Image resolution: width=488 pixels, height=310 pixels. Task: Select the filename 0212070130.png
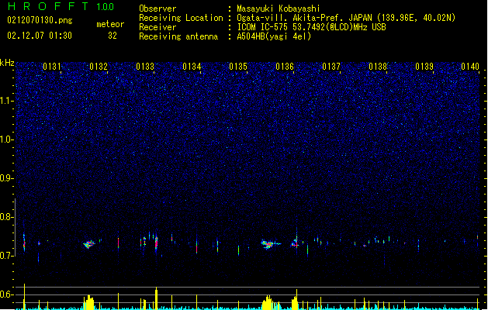40,20
